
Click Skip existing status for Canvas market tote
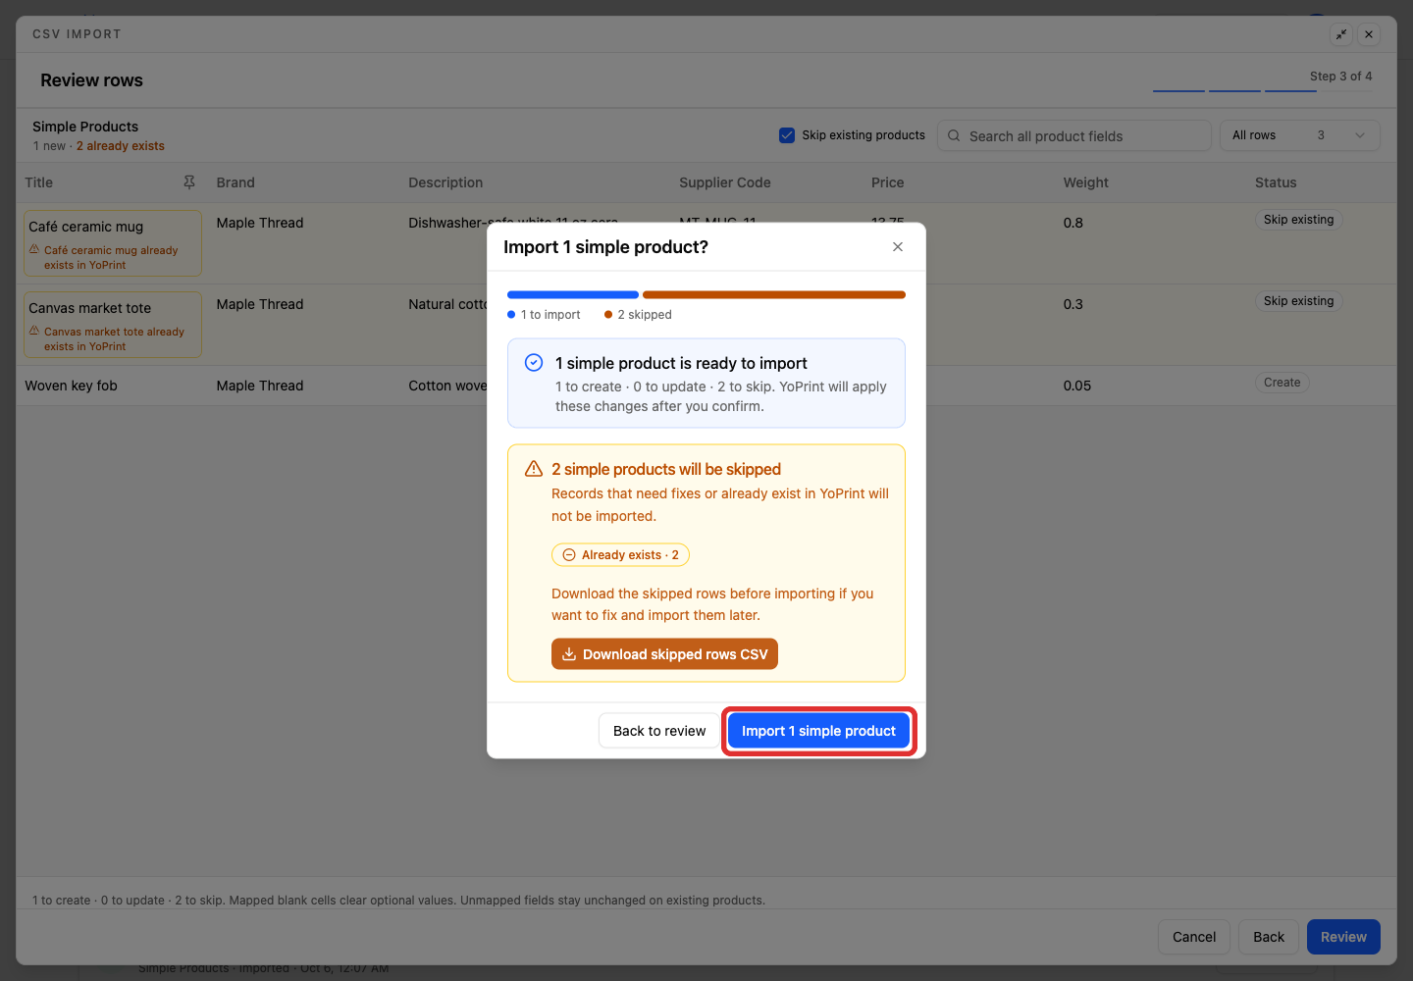[x=1298, y=301]
